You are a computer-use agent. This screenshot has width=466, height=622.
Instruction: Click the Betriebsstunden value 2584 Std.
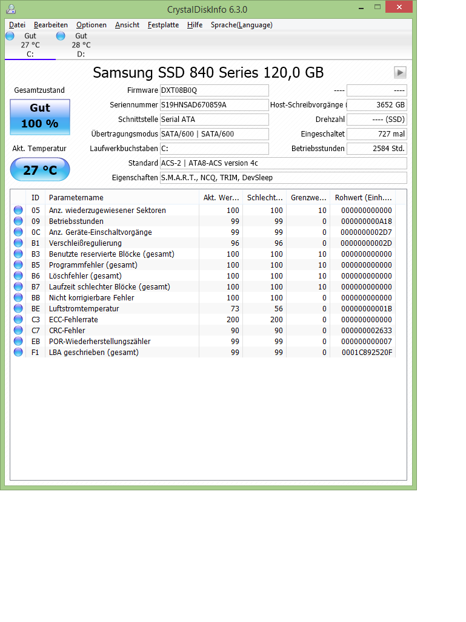pos(377,148)
